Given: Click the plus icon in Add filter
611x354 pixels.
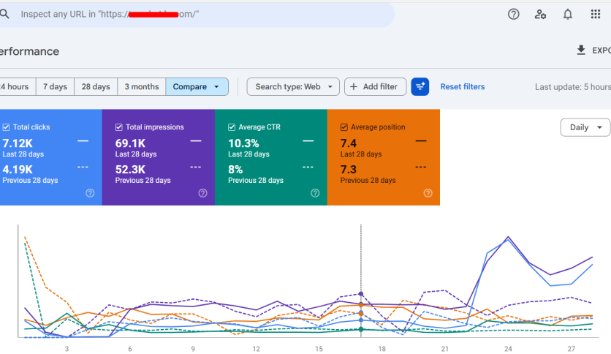Looking at the screenshot, I should click(354, 86).
